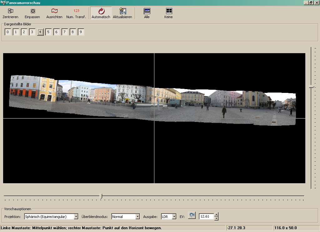The width and height of the screenshot is (320, 232).
Task: Increase EV with the up arrow
Action: click(216, 214)
